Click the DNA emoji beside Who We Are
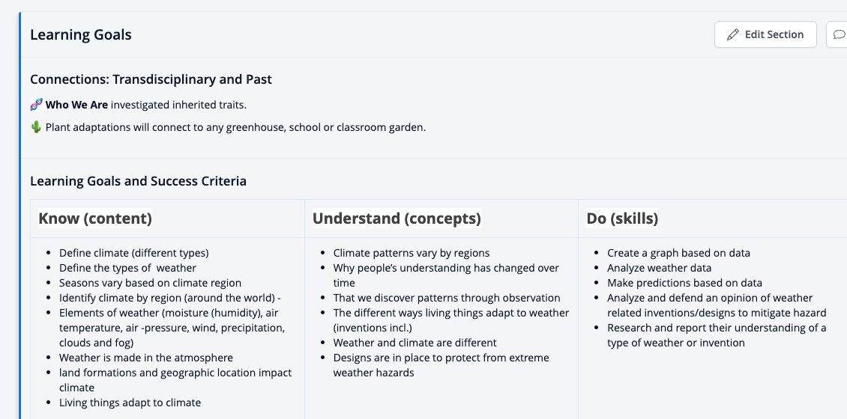Viewport: 847px width, 419px height. [36, 105]
